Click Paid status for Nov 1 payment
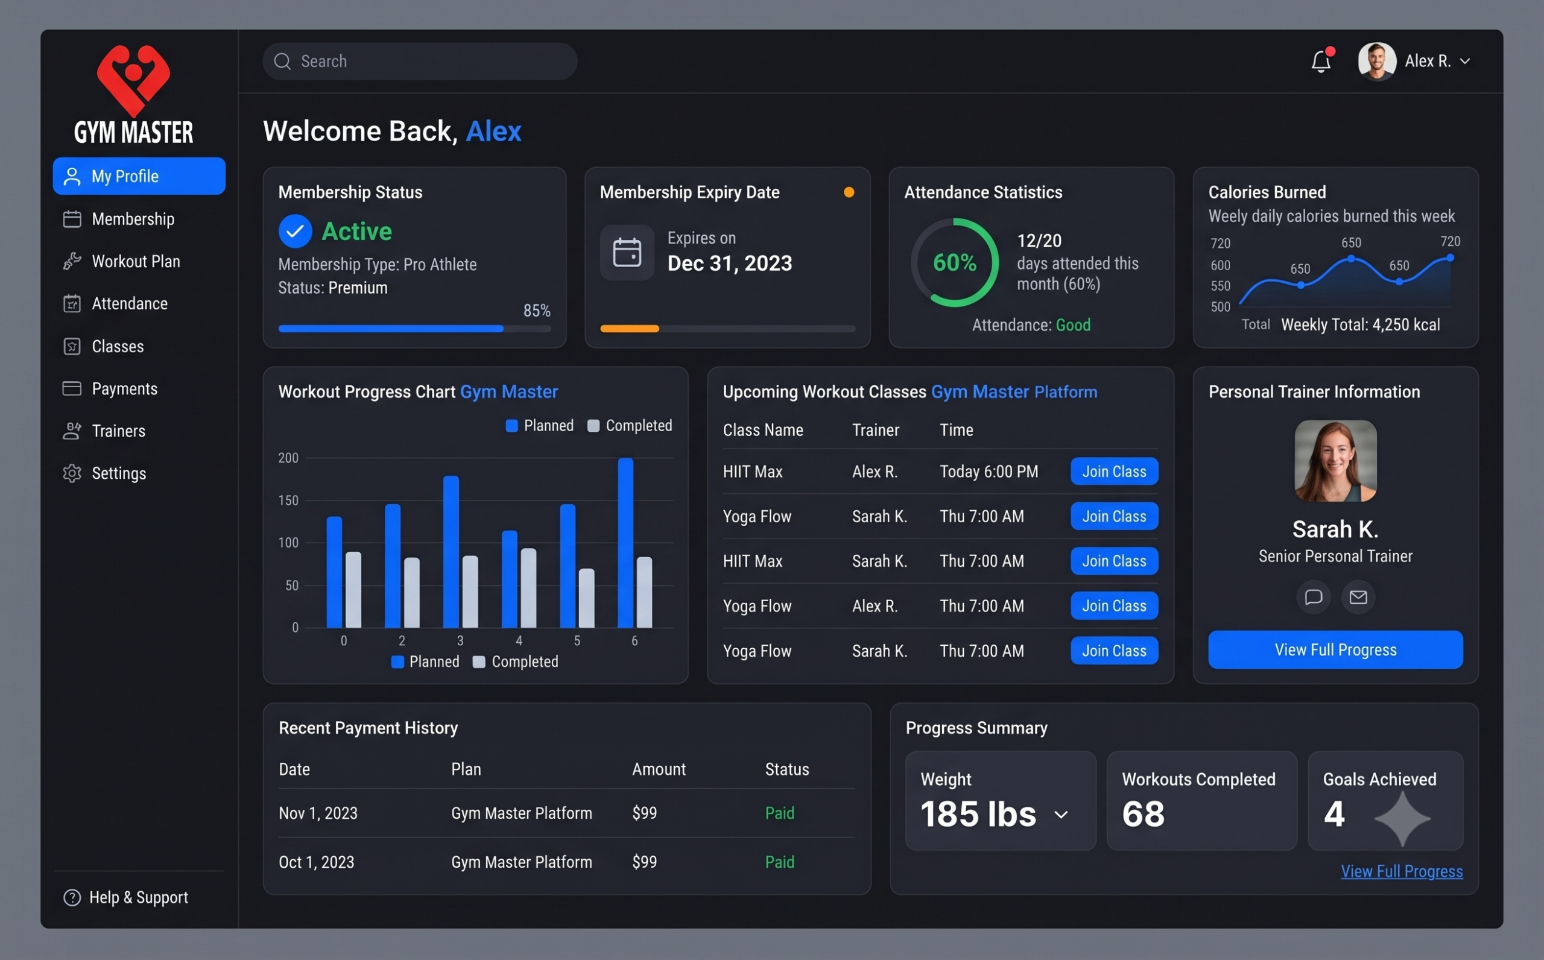The height and width of the screenshot is (960, 1544). click(780, 813)
